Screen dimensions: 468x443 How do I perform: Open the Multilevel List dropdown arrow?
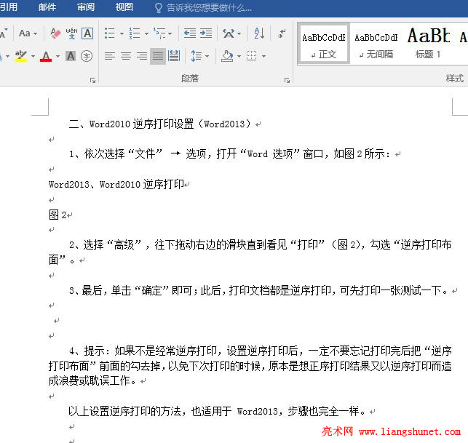point(170,33)
